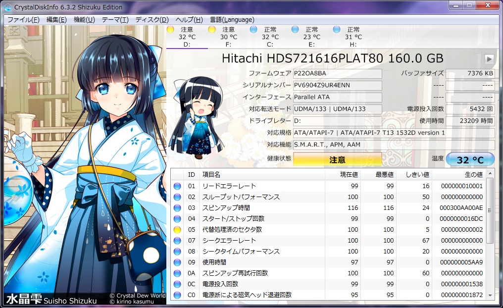Click the blue status icon for drive H:
This screenshot has width=503, height=308.
(x=337, y=30)
